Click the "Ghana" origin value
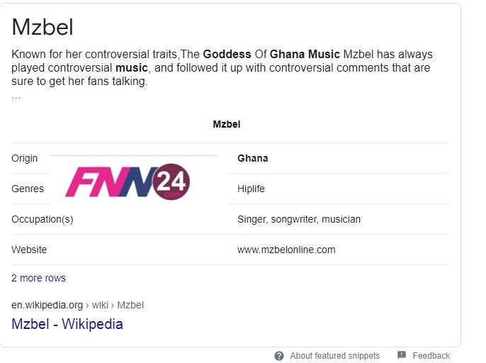 (253, 158)
